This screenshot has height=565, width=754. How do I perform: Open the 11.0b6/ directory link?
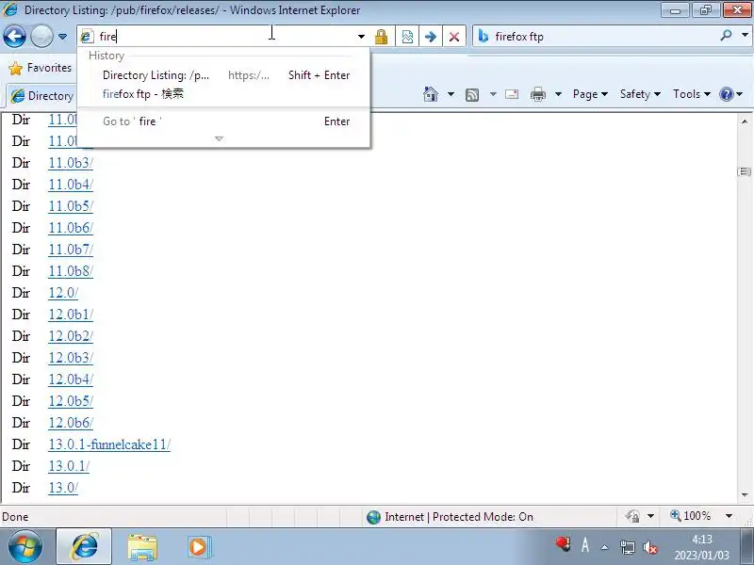[71, 228]
